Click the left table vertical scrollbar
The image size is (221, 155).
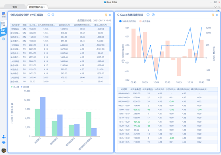click(x=110, y=40)
